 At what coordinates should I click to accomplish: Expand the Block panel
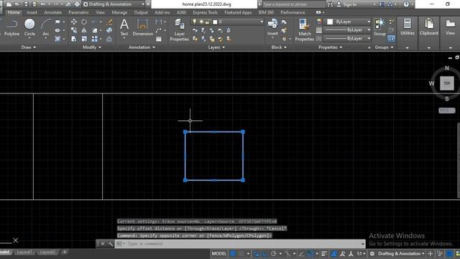[279, 47]
